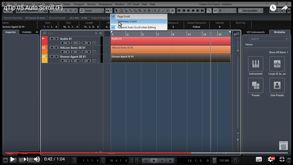The image size is (293, 165).
Task: Play the YouTube video
Action: (12, 159)
